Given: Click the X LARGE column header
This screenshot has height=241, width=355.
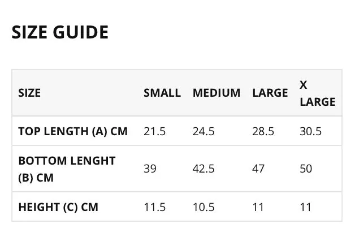Looking at the screenshot, I should [318, 93].
